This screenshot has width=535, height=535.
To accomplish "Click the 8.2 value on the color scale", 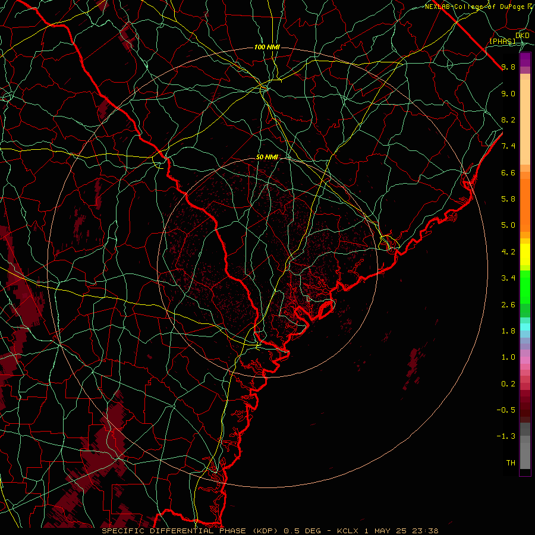I will (x=508, y=120).
